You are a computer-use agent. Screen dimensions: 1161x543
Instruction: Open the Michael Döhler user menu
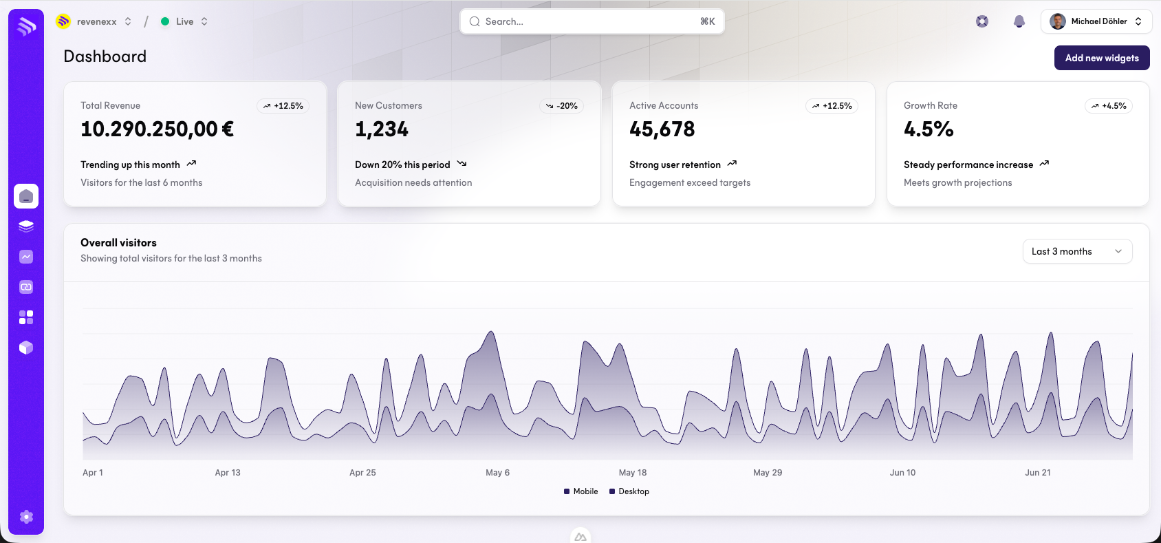1096,21
